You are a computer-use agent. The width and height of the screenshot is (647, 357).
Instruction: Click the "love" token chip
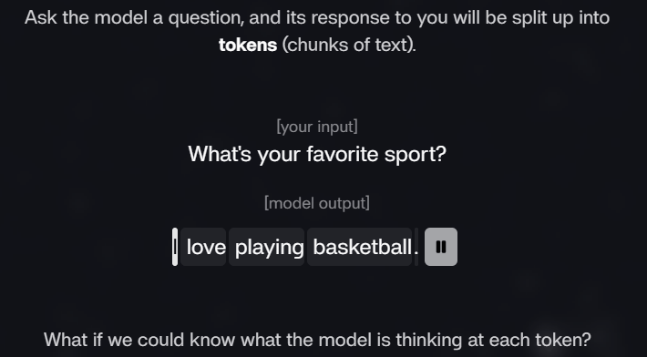pyautogui.click(x=203, y=247)
